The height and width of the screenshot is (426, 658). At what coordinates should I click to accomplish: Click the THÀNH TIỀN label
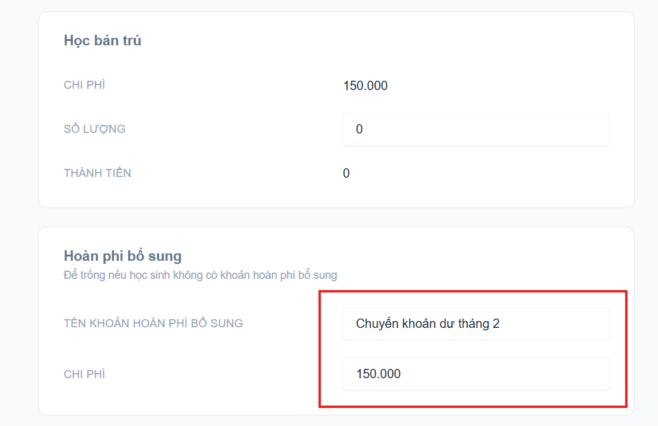point(97,173)
